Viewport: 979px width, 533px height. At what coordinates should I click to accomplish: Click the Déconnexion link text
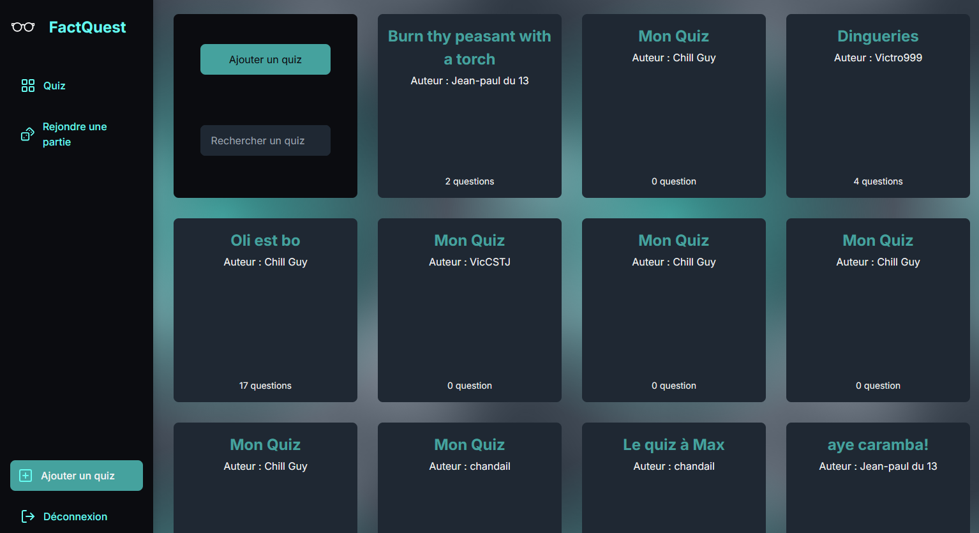[75, 516]
